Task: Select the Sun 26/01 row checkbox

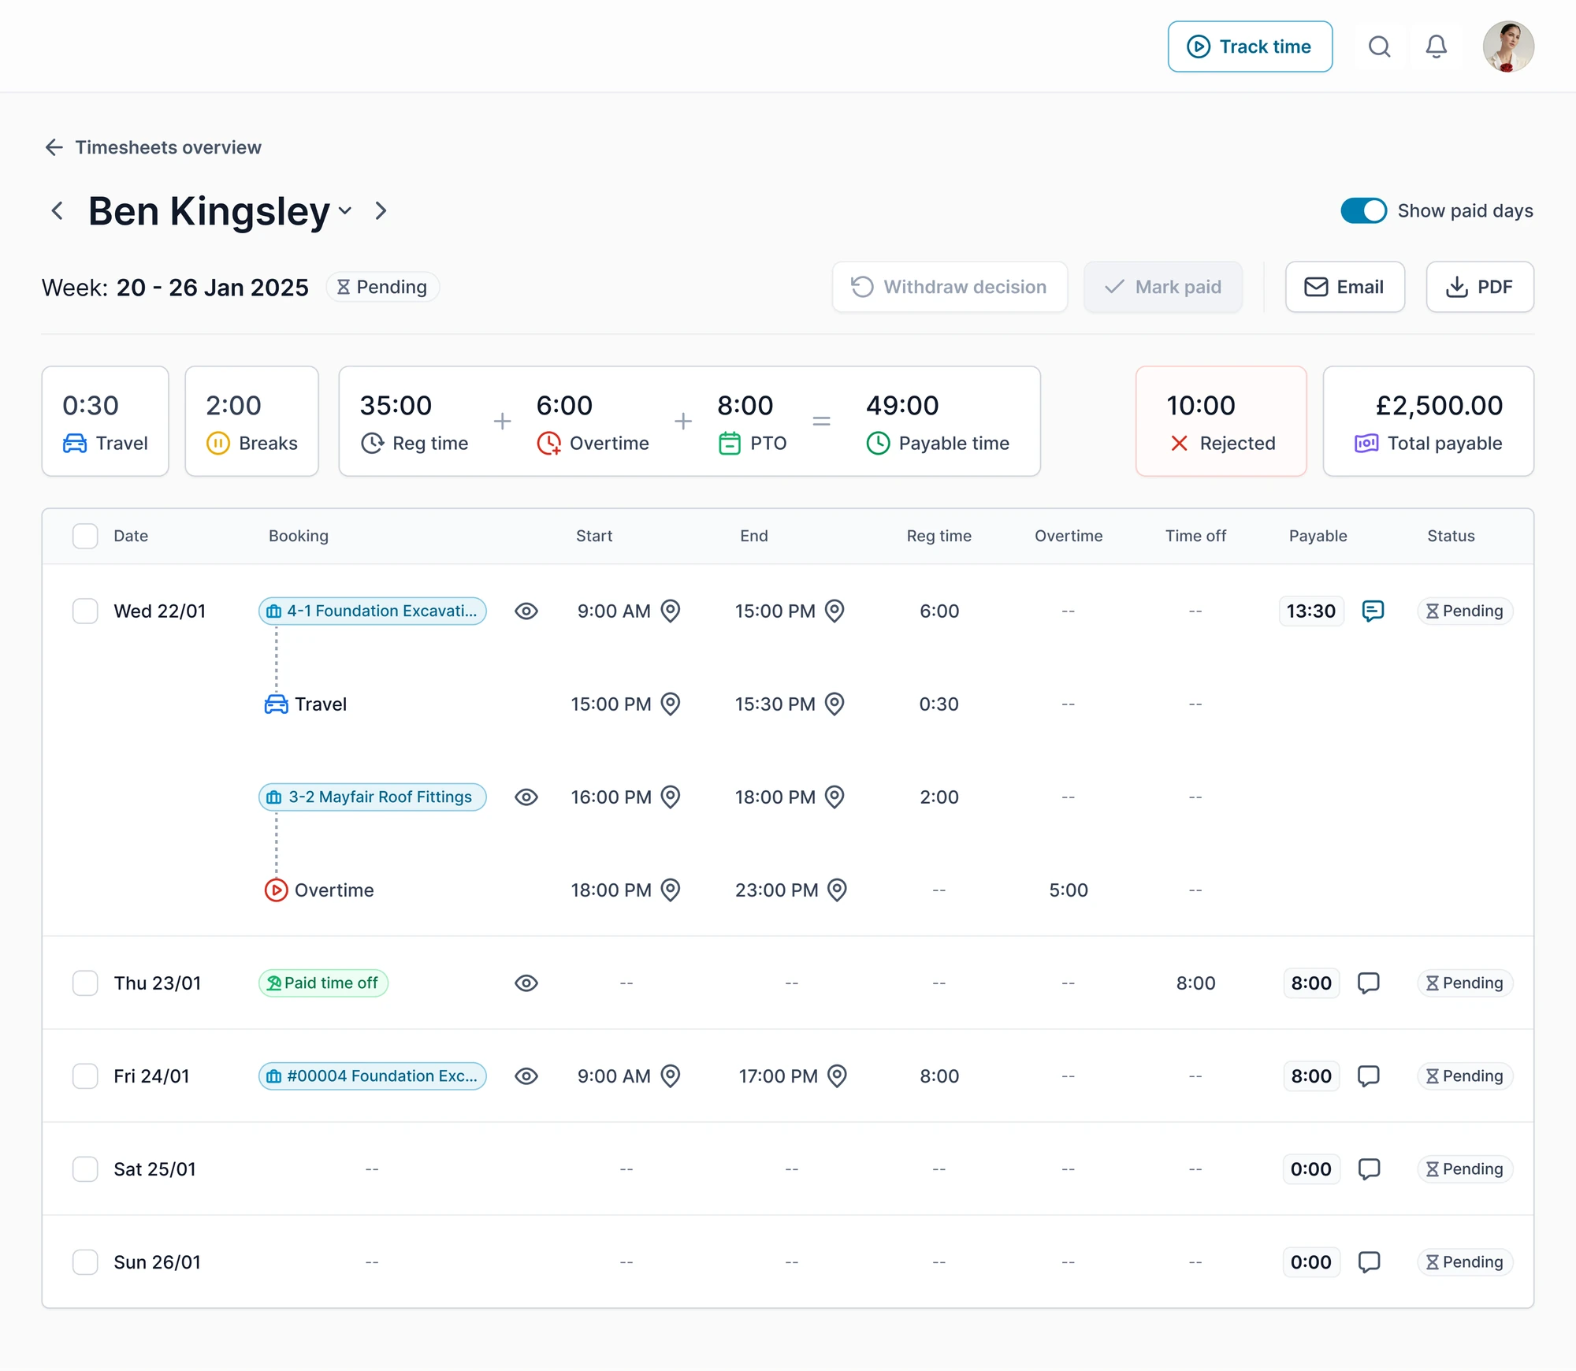Action: [x=85, y=1261]
